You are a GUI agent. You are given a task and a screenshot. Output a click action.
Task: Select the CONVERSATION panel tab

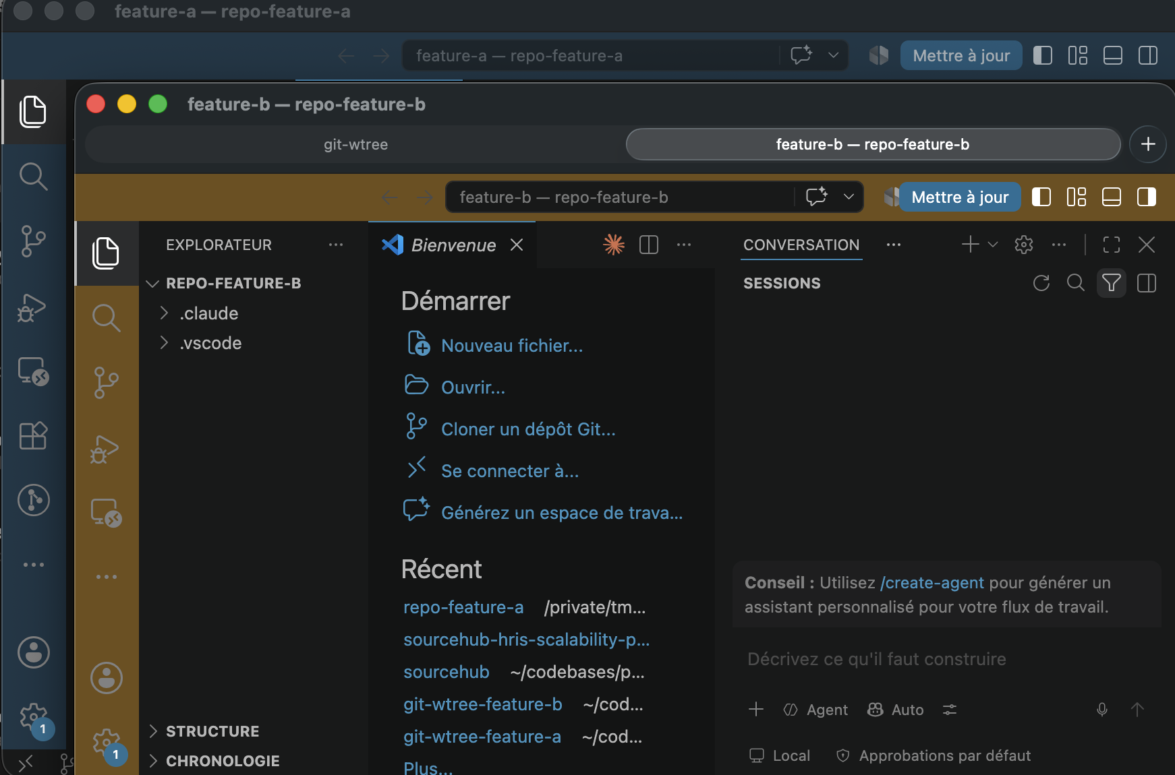[801, 245]
